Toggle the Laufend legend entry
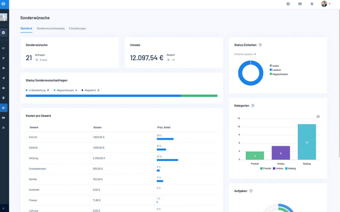The height and width of the screenshot is (212, 340). click(x=275, y=70)
